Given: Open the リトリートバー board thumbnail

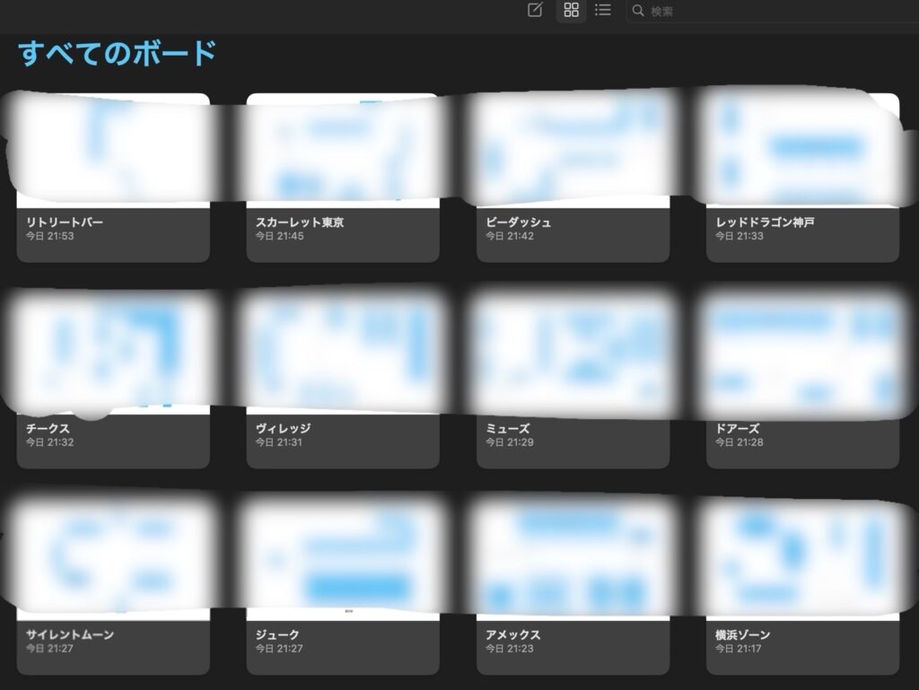Looking at the screenshot, I should [113, 150].
